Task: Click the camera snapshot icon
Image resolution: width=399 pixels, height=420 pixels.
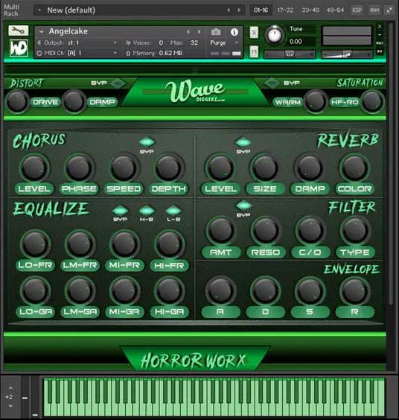Action: 216,32
